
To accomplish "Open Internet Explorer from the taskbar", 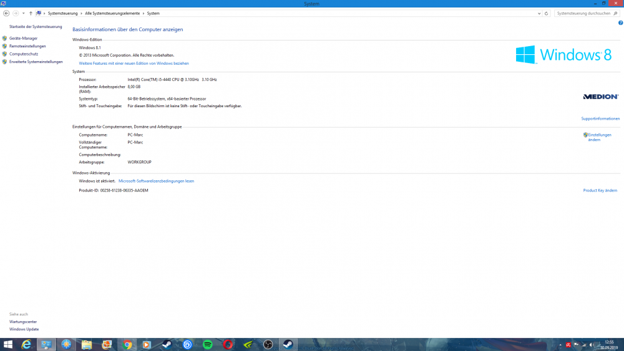I will (x=26, y=344).
